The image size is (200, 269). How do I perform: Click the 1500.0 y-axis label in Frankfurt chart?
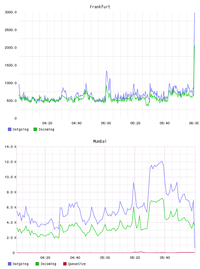coord(11,65)
